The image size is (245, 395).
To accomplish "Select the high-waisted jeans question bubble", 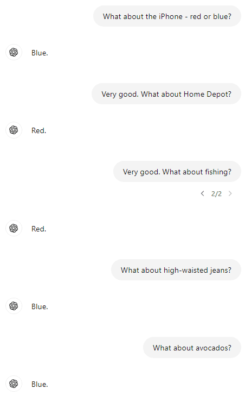I will coord(176,270).
